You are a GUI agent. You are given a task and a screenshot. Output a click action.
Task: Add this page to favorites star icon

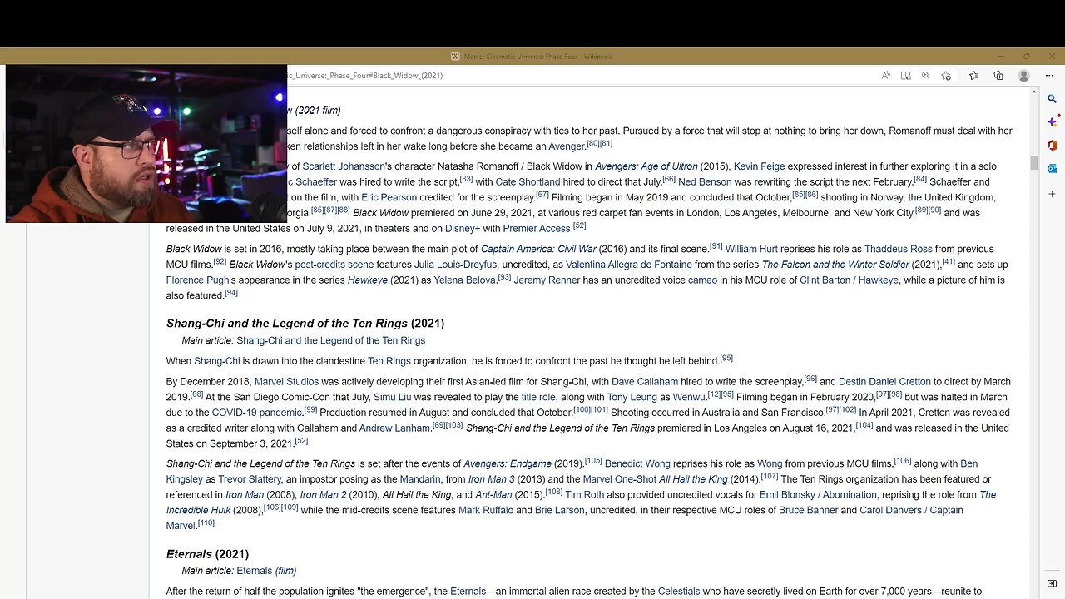tap(946, 76)
